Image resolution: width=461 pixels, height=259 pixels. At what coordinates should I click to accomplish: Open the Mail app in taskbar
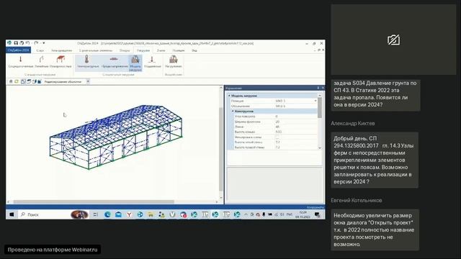click(118, 214)
